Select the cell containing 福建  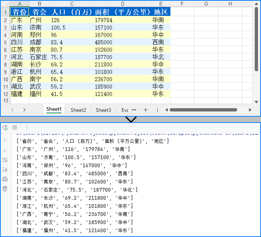coord(20,94)
